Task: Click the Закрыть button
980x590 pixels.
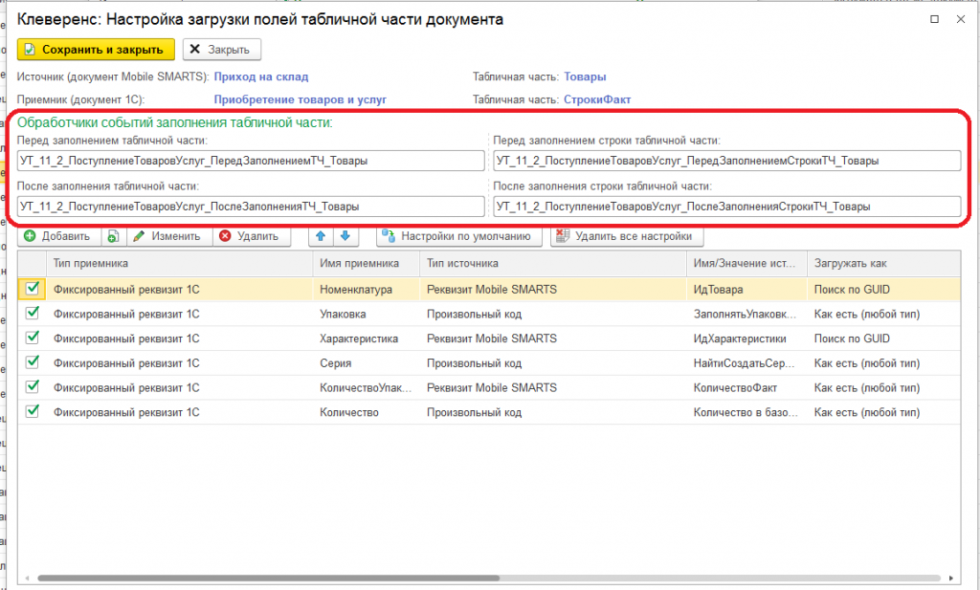Action: 222,50
